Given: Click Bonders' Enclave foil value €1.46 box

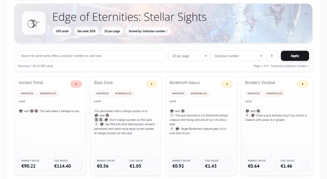Looking at the screenshot, I should pyautogui.click(x=293, y=164).
